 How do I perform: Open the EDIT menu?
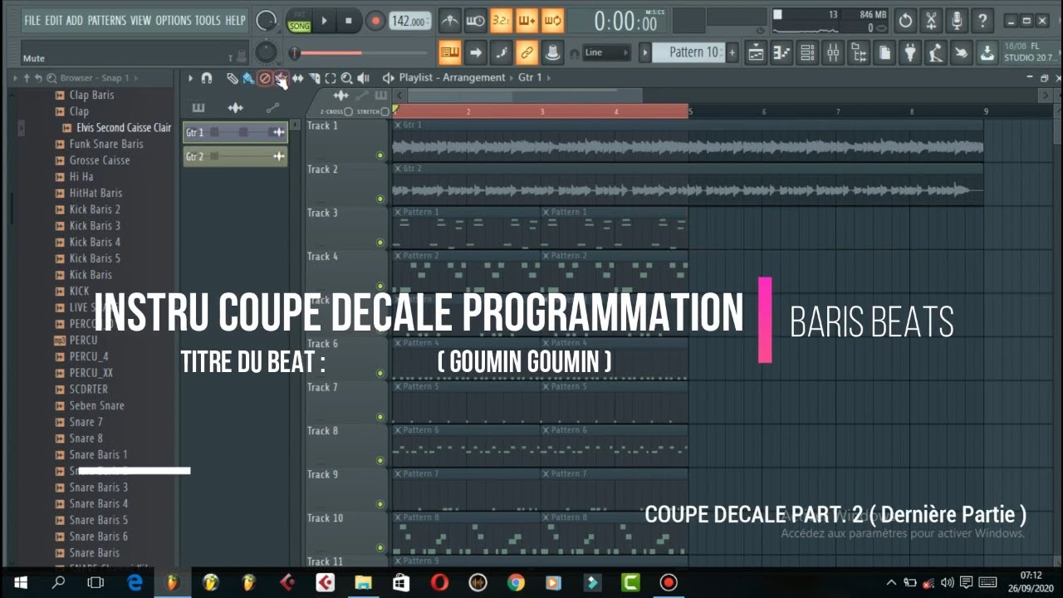(x=53, y=20)
